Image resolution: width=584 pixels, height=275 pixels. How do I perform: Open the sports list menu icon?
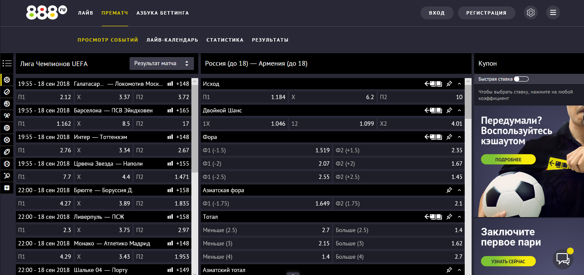(x=7, y=63)
